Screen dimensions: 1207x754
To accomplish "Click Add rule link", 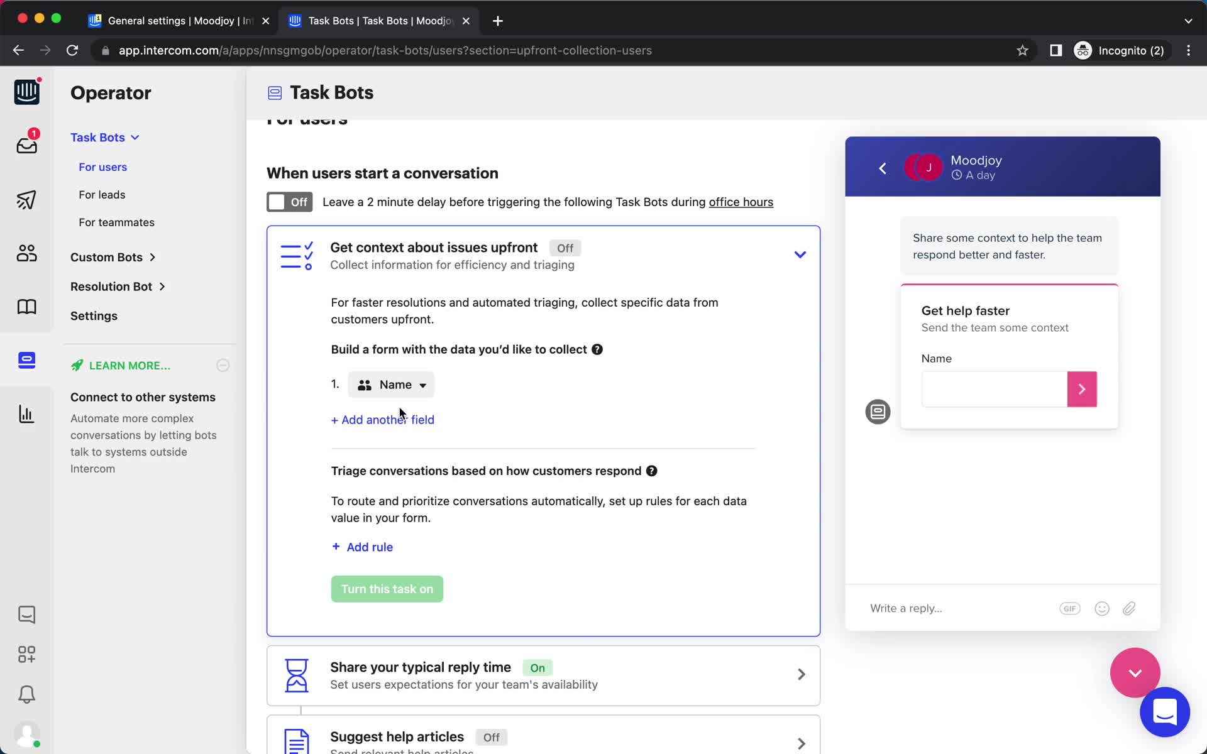I will point(362,547).
